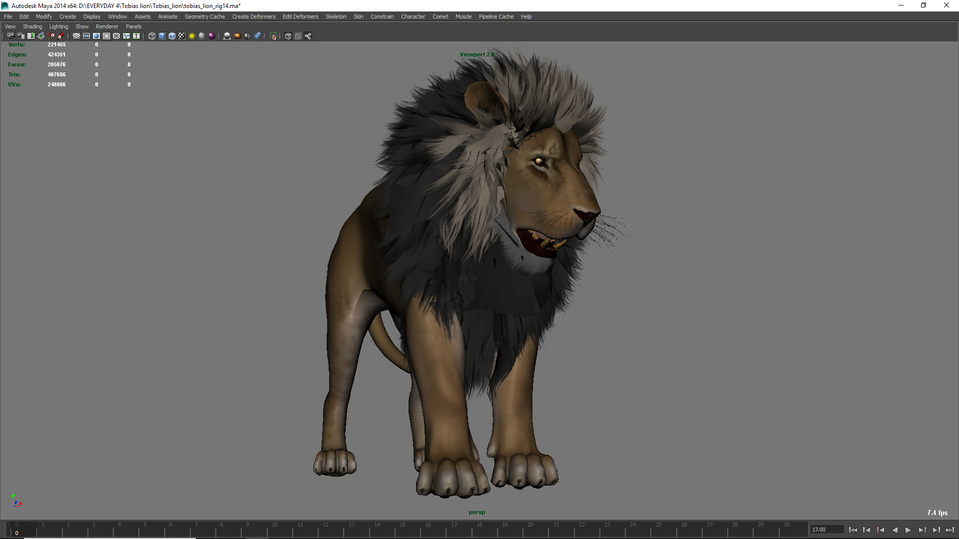959x539 pixels.
Task: Toggle 2D pan and zoom mode
Action: click(50, 36)
